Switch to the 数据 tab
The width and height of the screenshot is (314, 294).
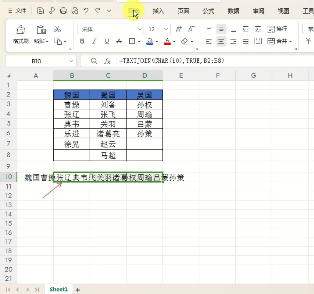(x=233, y=11)
